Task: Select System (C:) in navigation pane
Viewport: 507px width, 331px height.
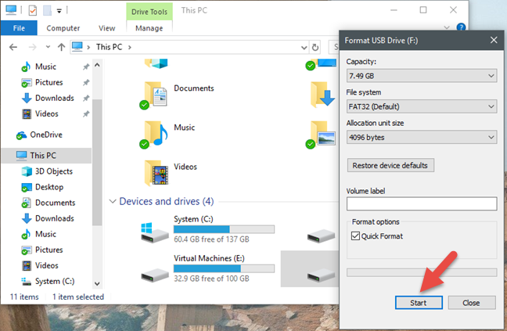Action: click(x=55, y=281)
